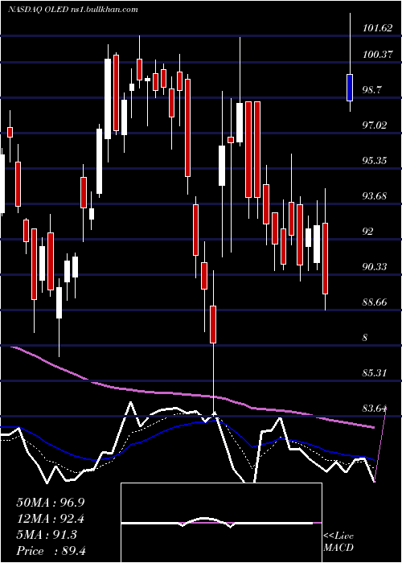402x563 pixels.
Task: Click the 95.35 price axis label
Action: point(375,160)
